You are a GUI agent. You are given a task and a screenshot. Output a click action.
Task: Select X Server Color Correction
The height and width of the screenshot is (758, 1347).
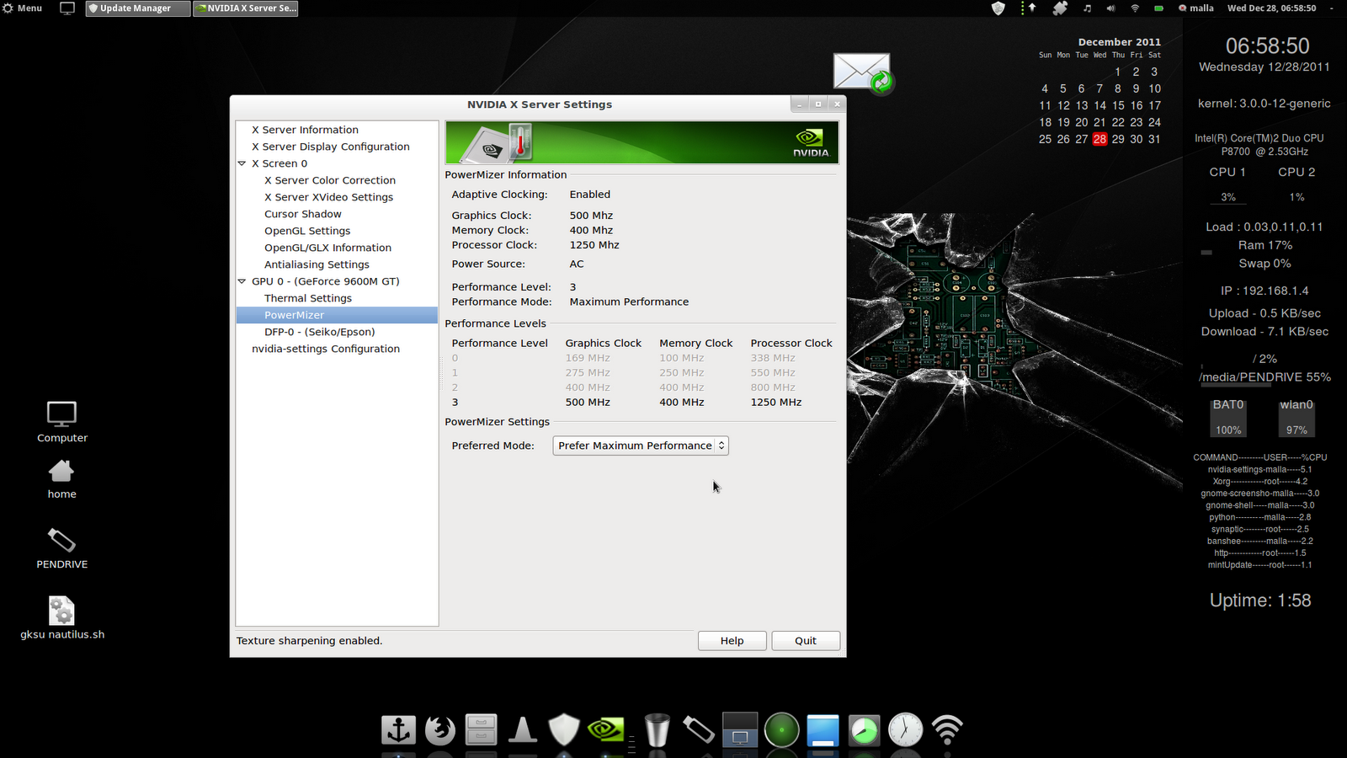click(329, 180)
